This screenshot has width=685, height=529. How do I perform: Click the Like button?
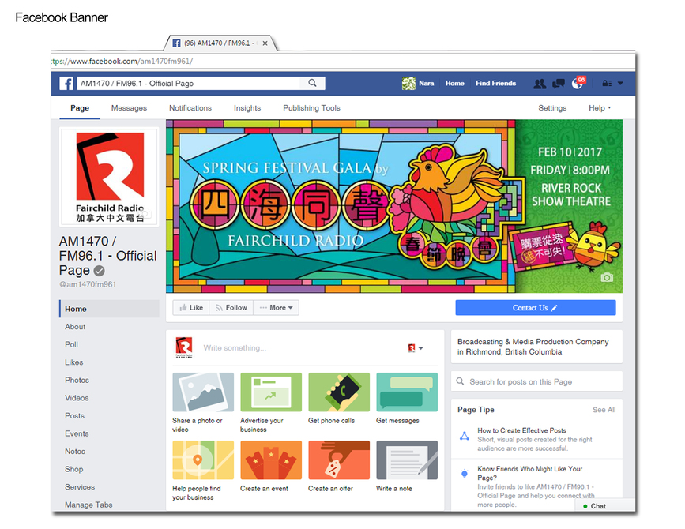tap(191, 308)
